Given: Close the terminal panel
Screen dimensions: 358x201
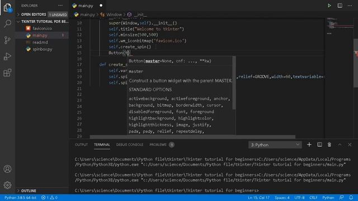Looking at the screenshot, I should [350, 145].
